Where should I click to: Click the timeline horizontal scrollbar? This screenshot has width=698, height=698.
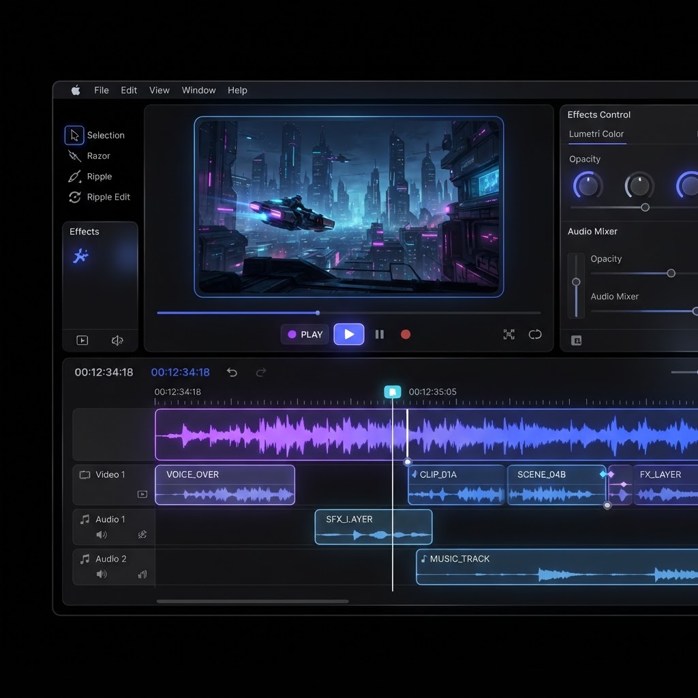252,601
